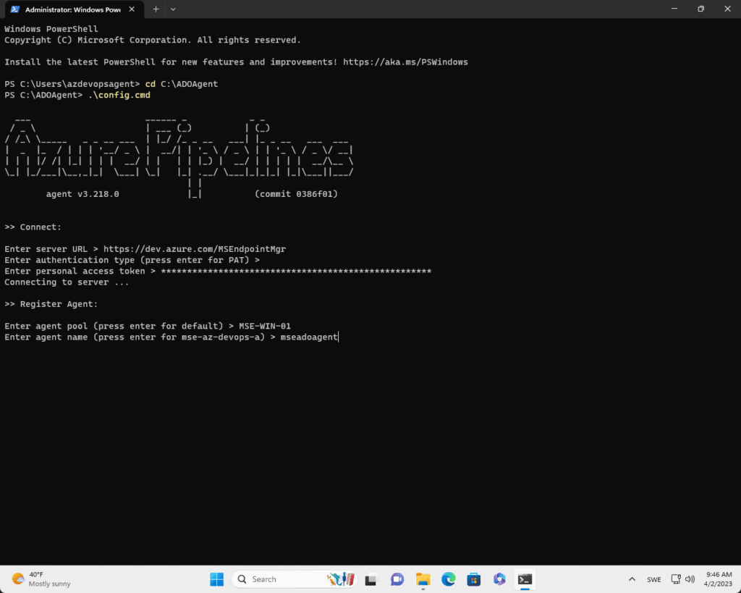The width and height of the screenshot is (741, 593).
Task: Open Microsoft Store from taskbar
Action: click(473, 579)
